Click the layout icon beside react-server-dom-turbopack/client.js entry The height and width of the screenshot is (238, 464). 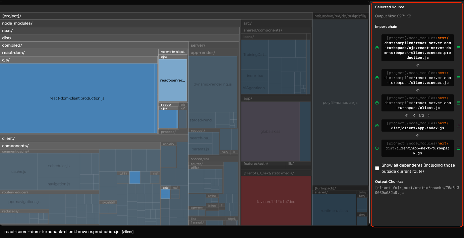coord(458,103)
